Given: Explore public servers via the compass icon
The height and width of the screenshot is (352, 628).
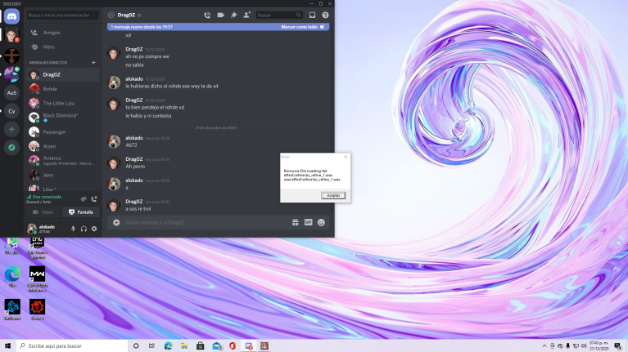Looking at the screenshot, I should point(11,148).
